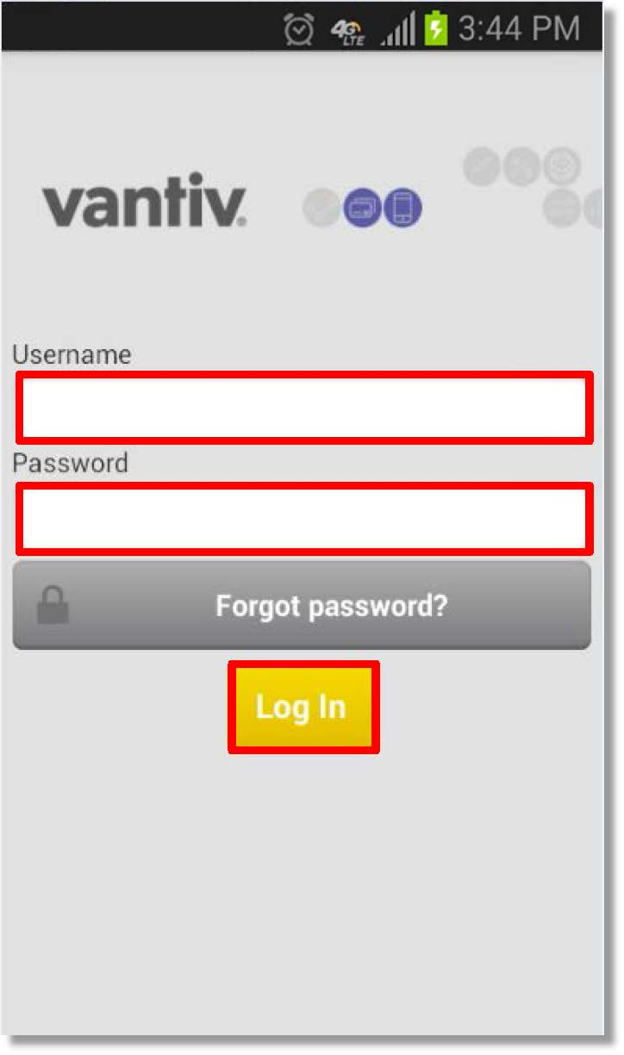624x1055 pixels.
Task: Tap the purple credit card circle icon
Action: [x=362, y=209]
